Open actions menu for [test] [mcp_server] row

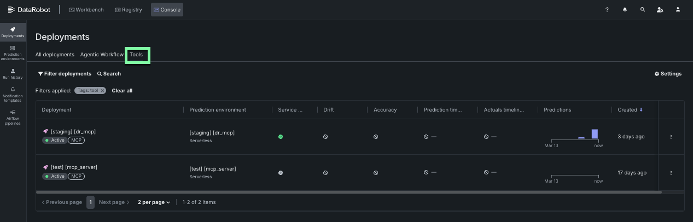pyautogui.click(x=671, y=173)
